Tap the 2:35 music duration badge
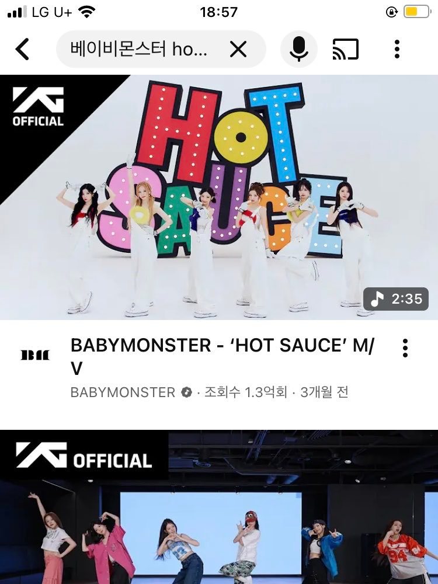 396,298
